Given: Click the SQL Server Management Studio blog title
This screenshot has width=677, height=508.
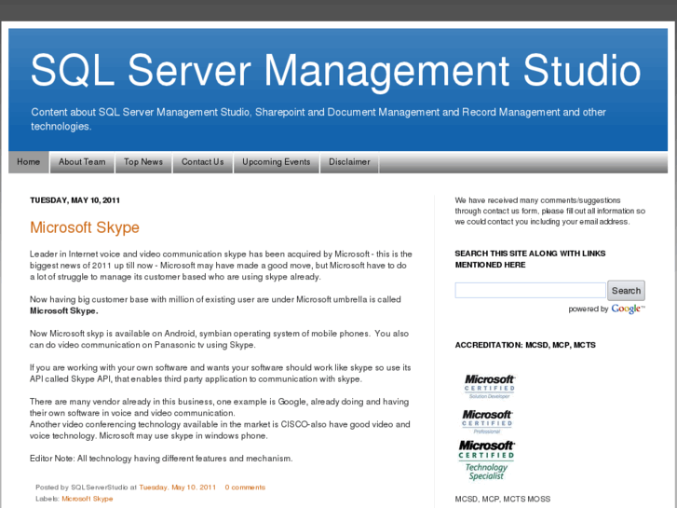Looking at the screenshot, I should (336, 71).
